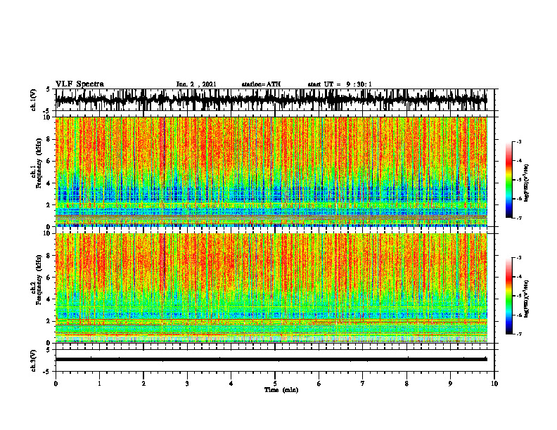This screenshot has height=430, width=557.
Task: Click the ch.1 spectrogram color bar
Action: pyautogui.click(x=509, y=180)
